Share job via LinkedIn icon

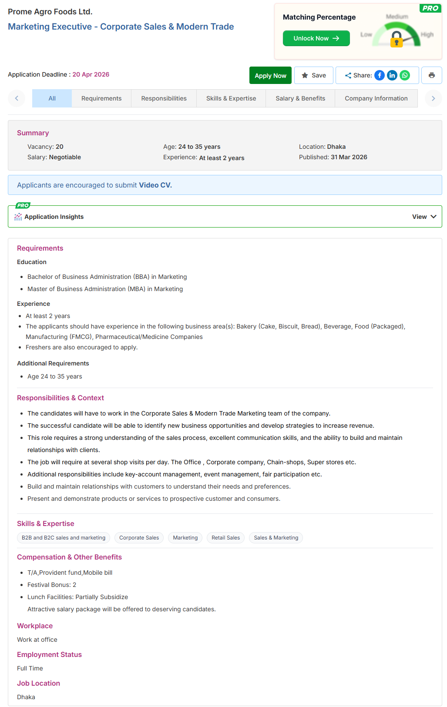coord(392,75)
